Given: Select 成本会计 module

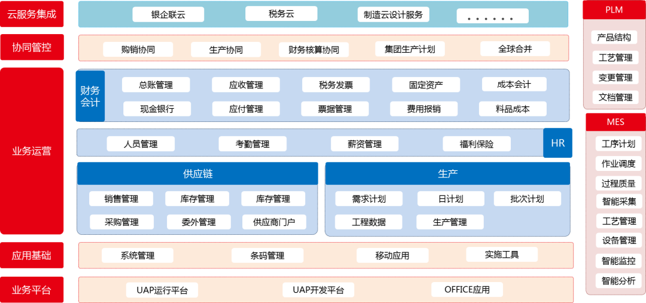Looking at the screenshot, I should point(514,84).
